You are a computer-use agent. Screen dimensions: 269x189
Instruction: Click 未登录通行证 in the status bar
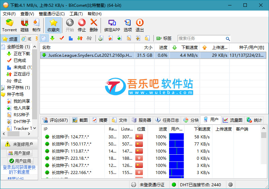click(152, 185)
